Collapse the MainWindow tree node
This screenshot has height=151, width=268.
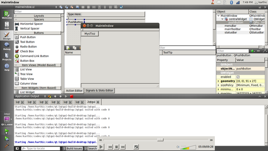[x=219, y=16]
